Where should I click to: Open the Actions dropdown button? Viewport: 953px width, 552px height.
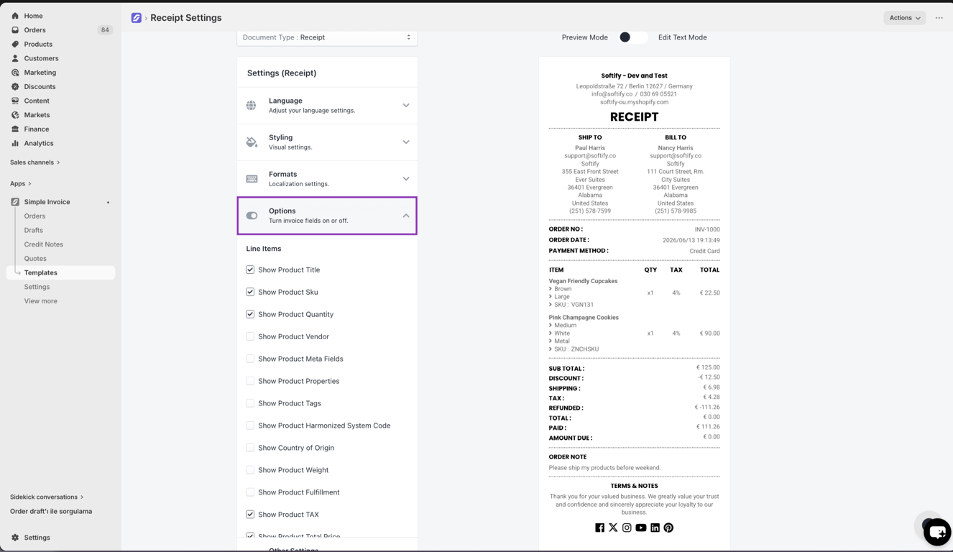tap(904, 18)
